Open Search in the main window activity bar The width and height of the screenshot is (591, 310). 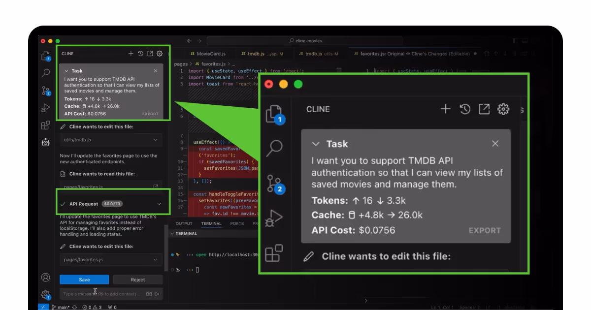pyautogui.click(x=45, y=73)
